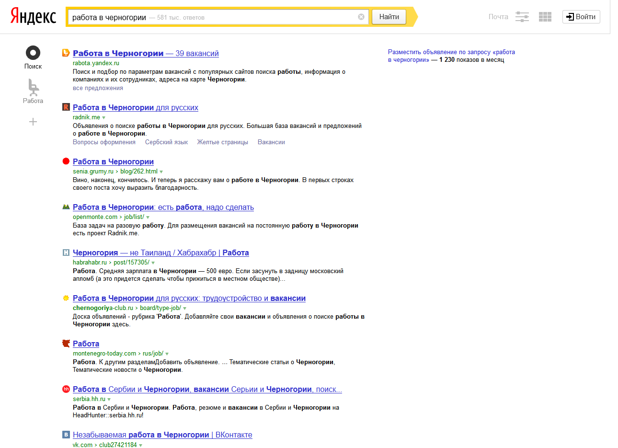618x448 pixels.
Task: Expand the serbia.hh.ru dropdown arrow
Action: (x=109, y=399)
